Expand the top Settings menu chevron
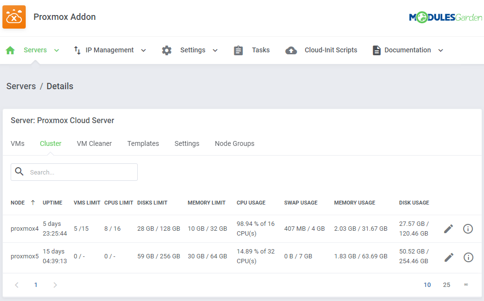This screenshot has width=484, height=301. pyautogui.click(x=215, y=50)
